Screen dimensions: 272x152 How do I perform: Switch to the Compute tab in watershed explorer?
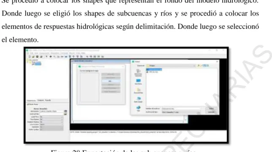(41, 100)
